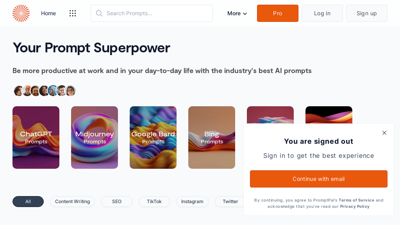Open the Terms of Service link

tap(356, 200)
